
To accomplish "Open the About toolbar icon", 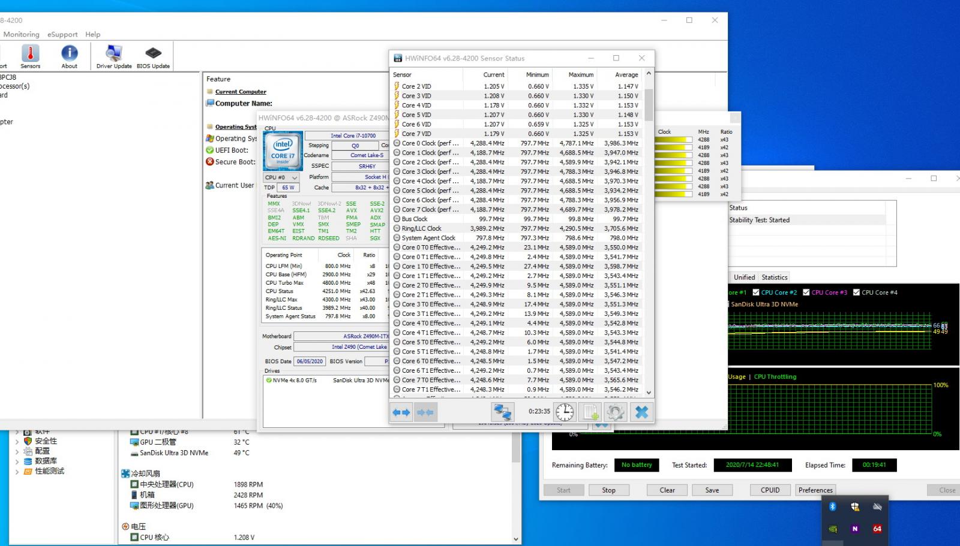I will click(x=70, y=56).
